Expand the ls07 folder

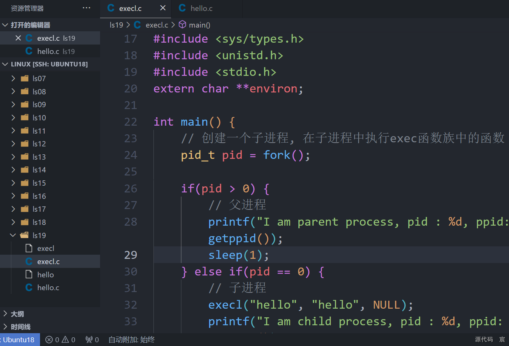pos(13,78)
